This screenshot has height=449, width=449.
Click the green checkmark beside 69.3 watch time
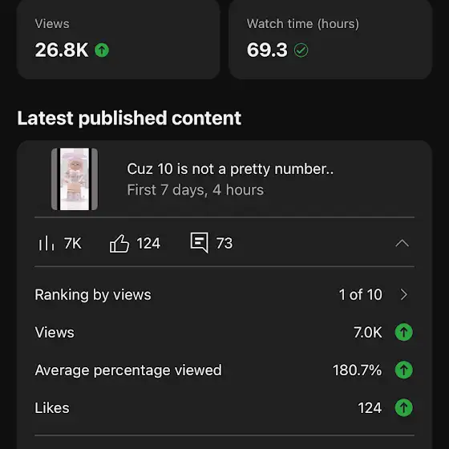click(301, 51)
